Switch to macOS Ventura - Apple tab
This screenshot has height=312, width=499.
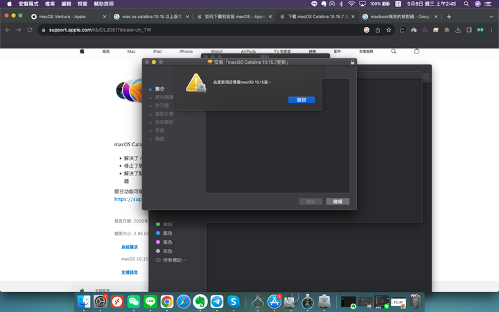[x=65, y=17]
